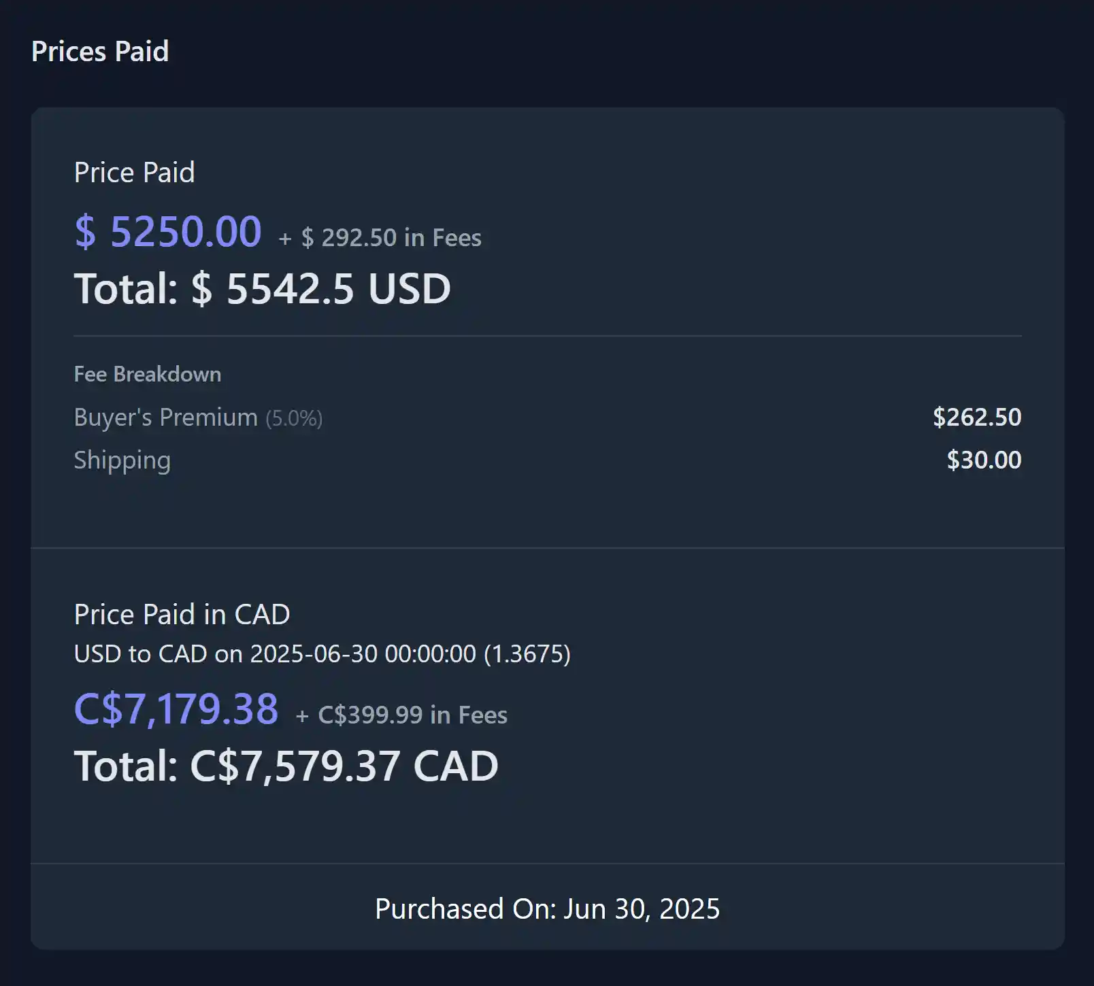The height and width of the screenshot is (986, 1094).
Task: Click the "Purchased On: Jun 30, 2025" text
Action: coord(547,909)
